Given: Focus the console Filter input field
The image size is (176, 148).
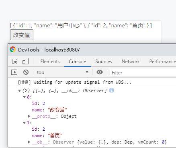Looking at the screenshot, I should click(143, 72).
